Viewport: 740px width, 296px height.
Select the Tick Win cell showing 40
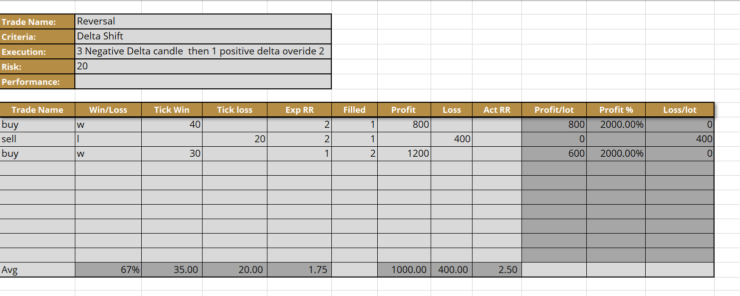(172, 125)
